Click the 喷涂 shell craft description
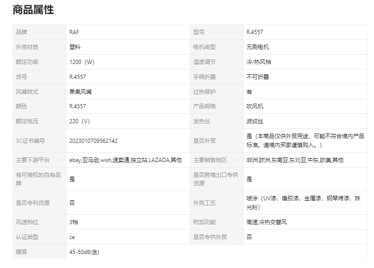This screenshot has height=268, width=374. 304,202
